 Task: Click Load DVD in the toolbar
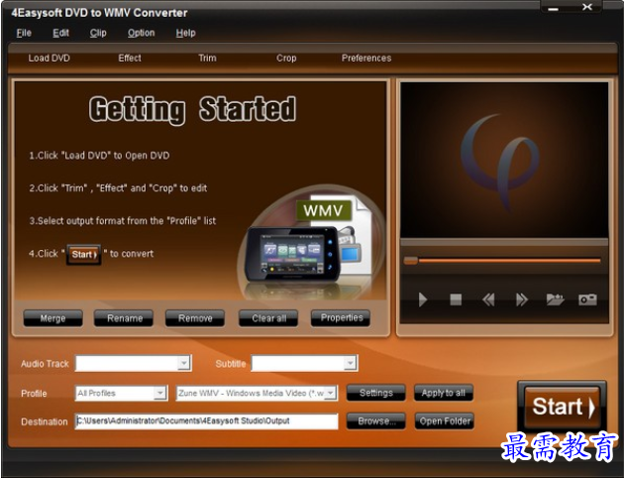[49, 59]
